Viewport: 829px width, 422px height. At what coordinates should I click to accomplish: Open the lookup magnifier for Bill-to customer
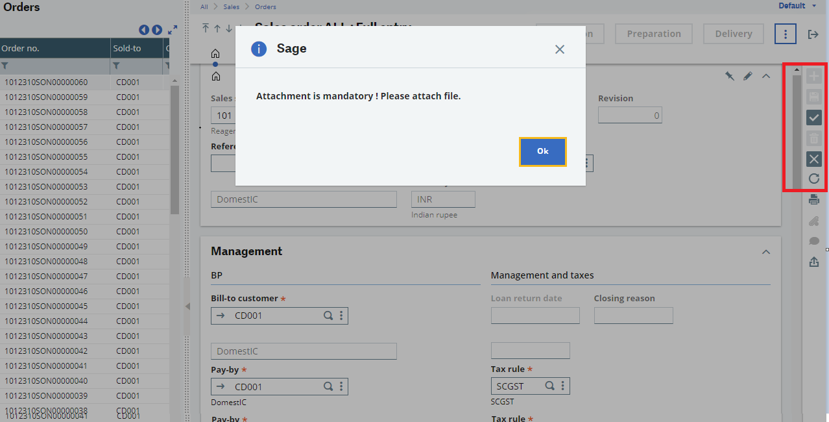tap(328, 315)
